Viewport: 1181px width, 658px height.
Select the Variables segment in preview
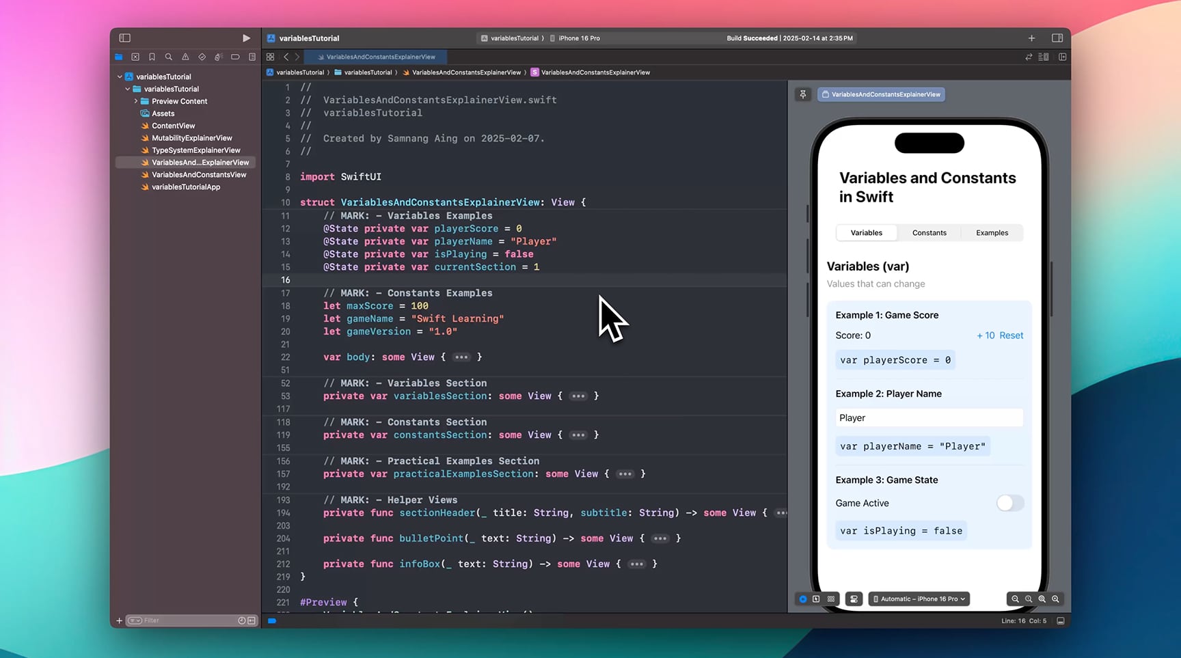pos(867,233)
